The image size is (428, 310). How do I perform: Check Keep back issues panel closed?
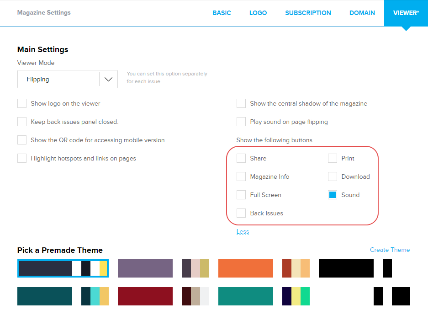point(22,122)
